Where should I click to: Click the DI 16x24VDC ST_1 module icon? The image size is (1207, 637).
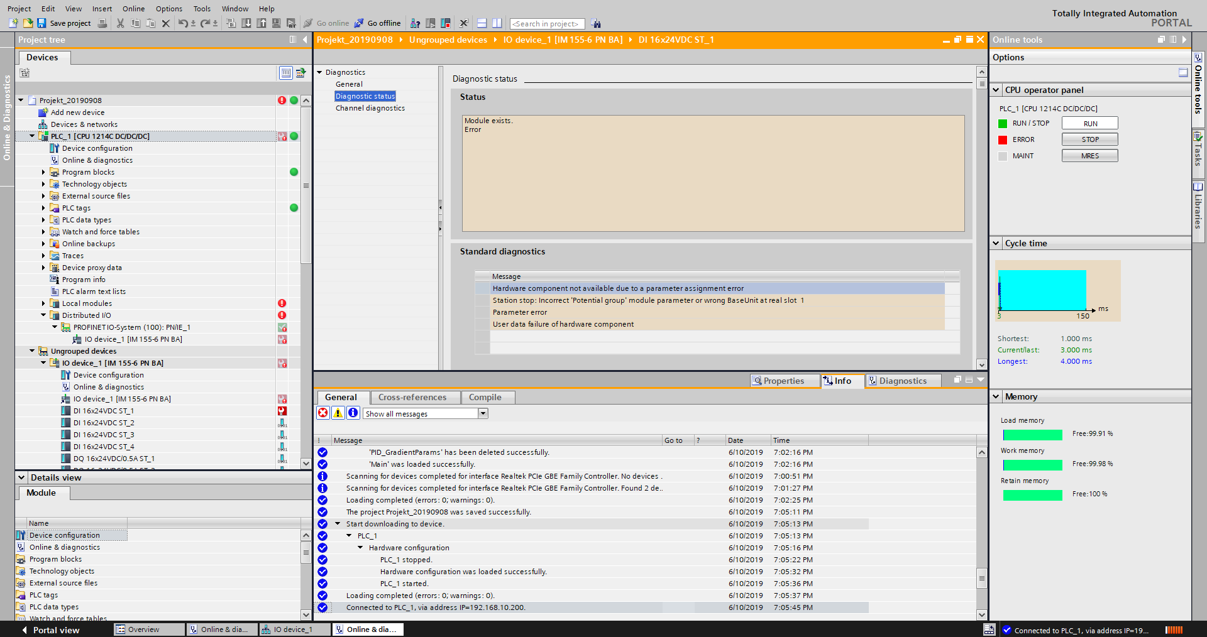65,411
